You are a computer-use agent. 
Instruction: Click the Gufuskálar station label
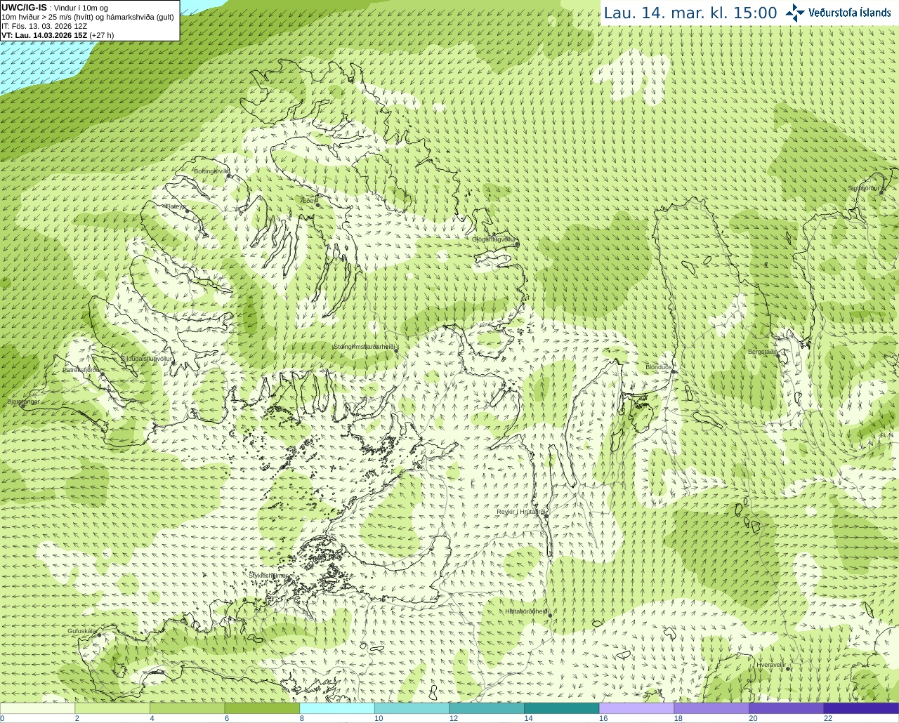coord(82,631)
